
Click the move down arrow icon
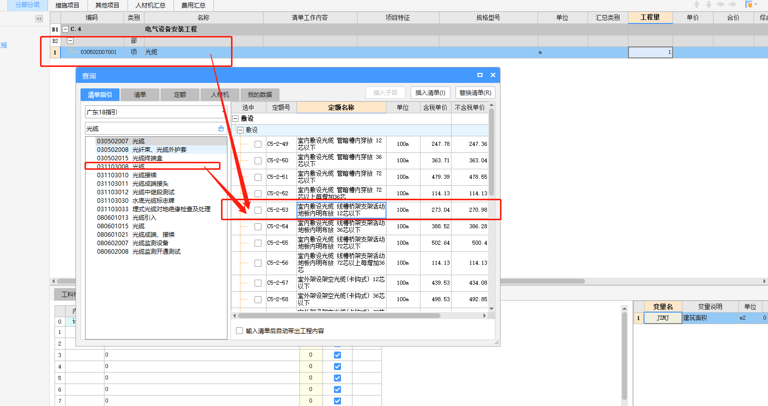point(708,4)
